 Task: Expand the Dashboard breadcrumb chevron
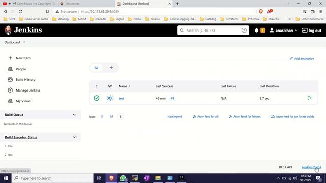(x=24, y=42)
